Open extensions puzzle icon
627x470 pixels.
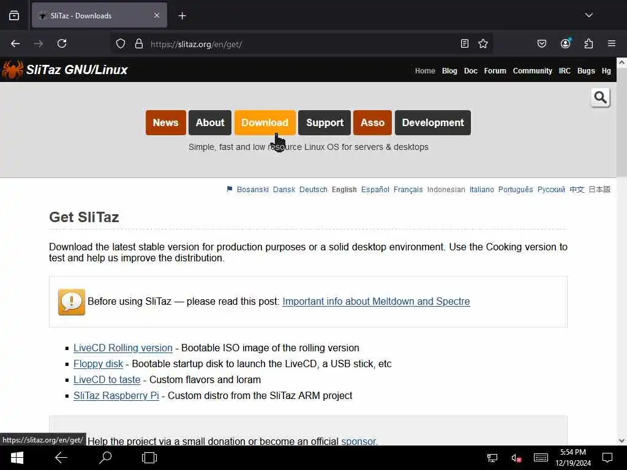tap(588, 43)
